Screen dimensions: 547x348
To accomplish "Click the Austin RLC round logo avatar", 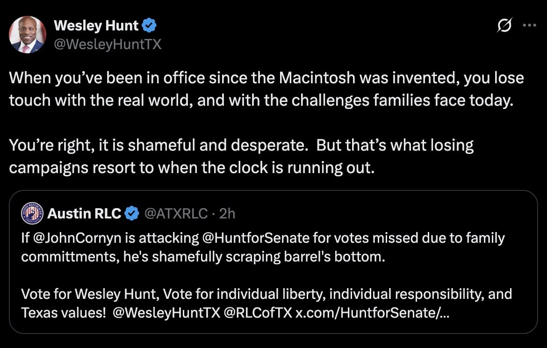I will (32, 213).
